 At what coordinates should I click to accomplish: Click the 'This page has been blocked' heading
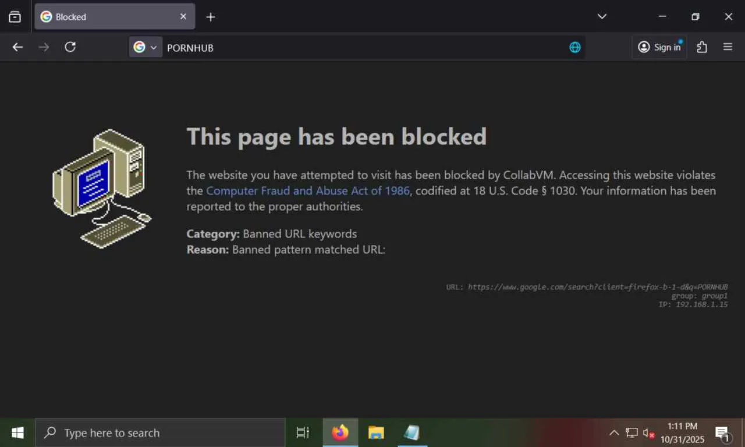pyautogui.click(x=336, y=137)
